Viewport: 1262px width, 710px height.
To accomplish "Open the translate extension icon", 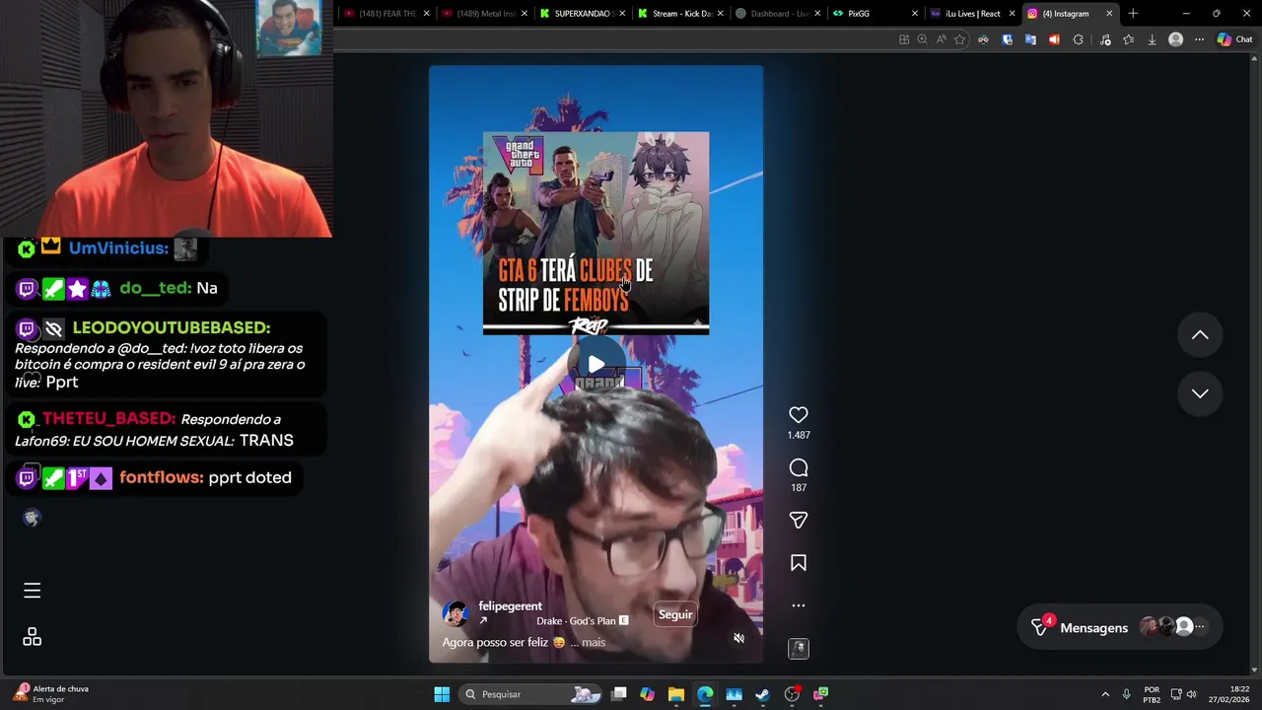I will pyautogui.click(x=1030, y=39).
